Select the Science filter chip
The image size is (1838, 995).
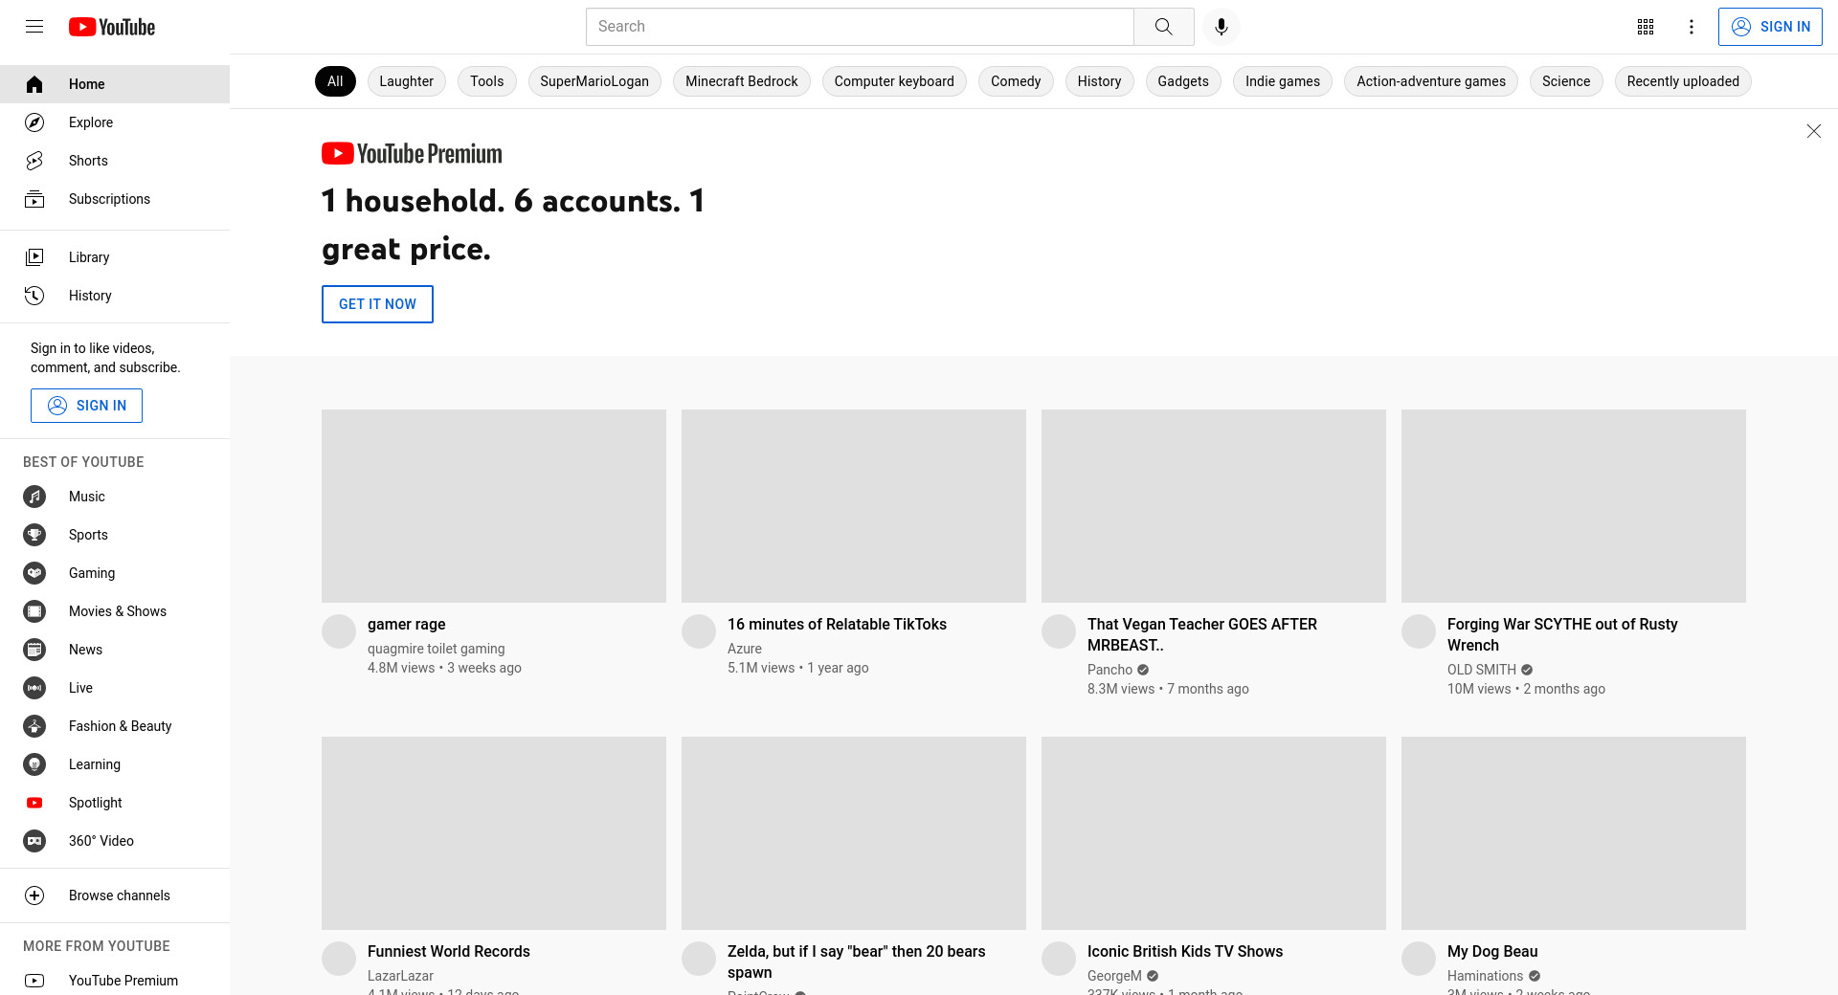coord(1566,81)
